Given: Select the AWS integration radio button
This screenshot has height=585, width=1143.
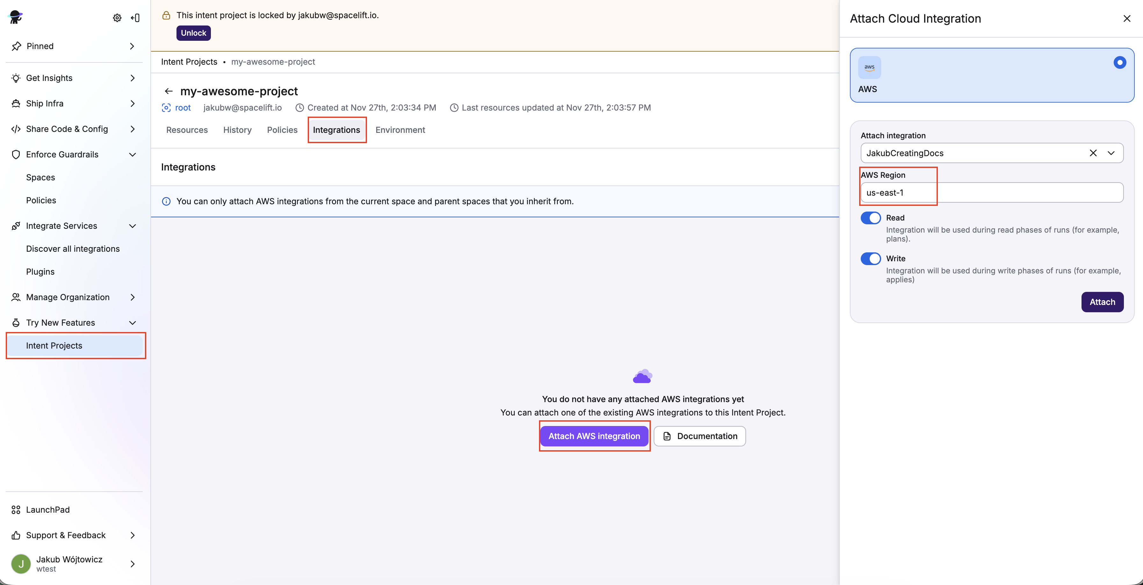Looking at the screenshot, I should [x=1119, y=62].
